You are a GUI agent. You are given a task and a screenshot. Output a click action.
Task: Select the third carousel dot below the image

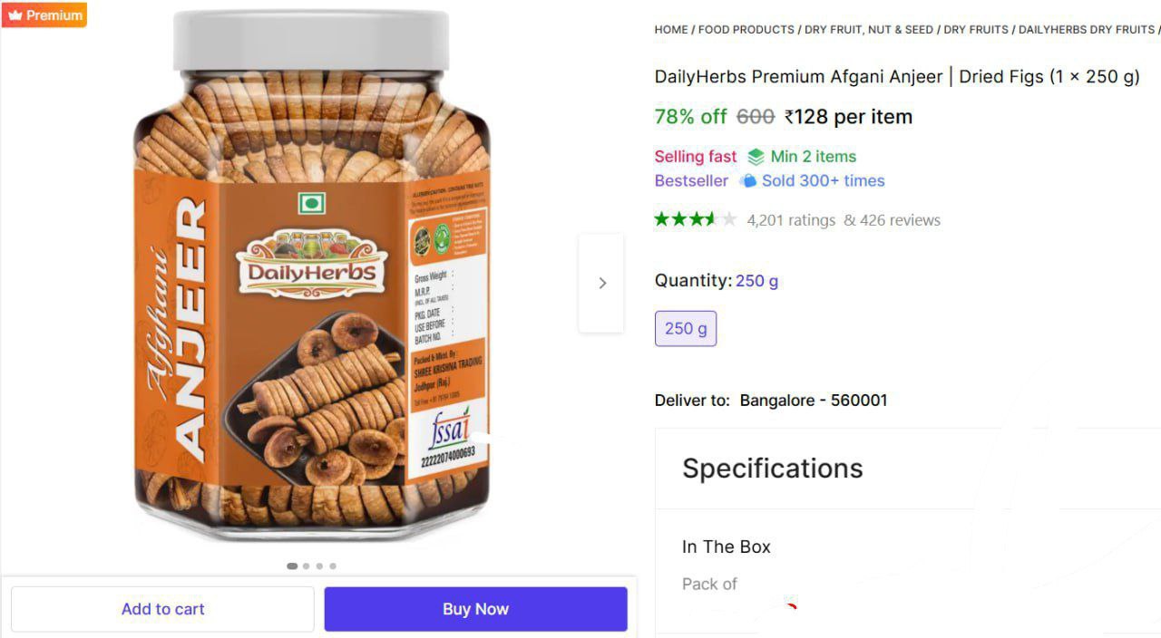tap(319, 565)
